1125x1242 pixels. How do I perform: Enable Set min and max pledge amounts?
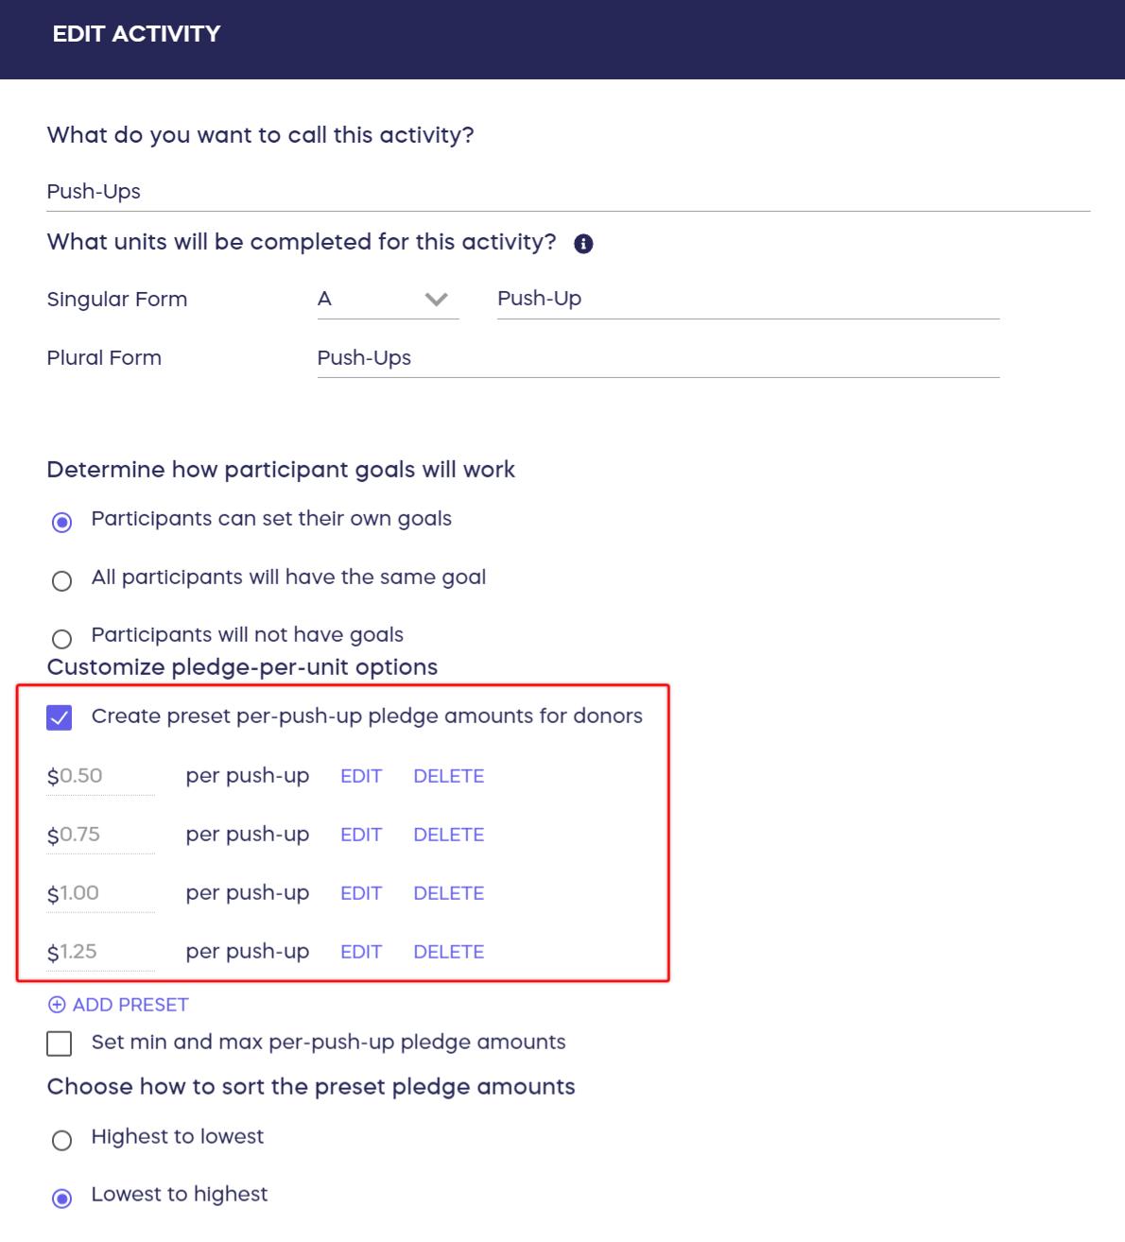pos(60,1044)
